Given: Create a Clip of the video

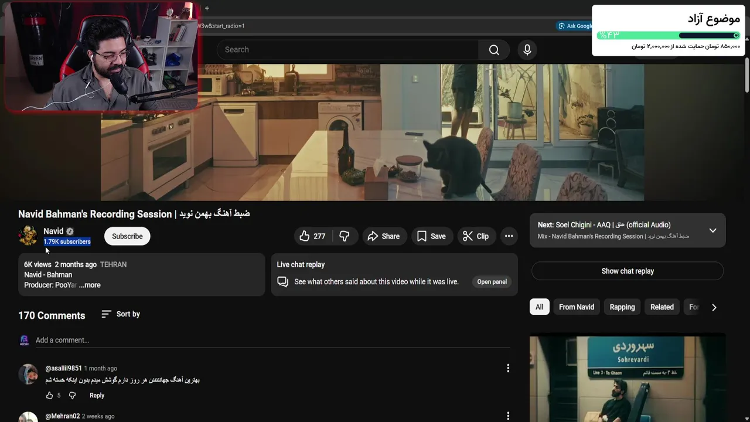Looking at the screenshot, I should pos(476,236).
